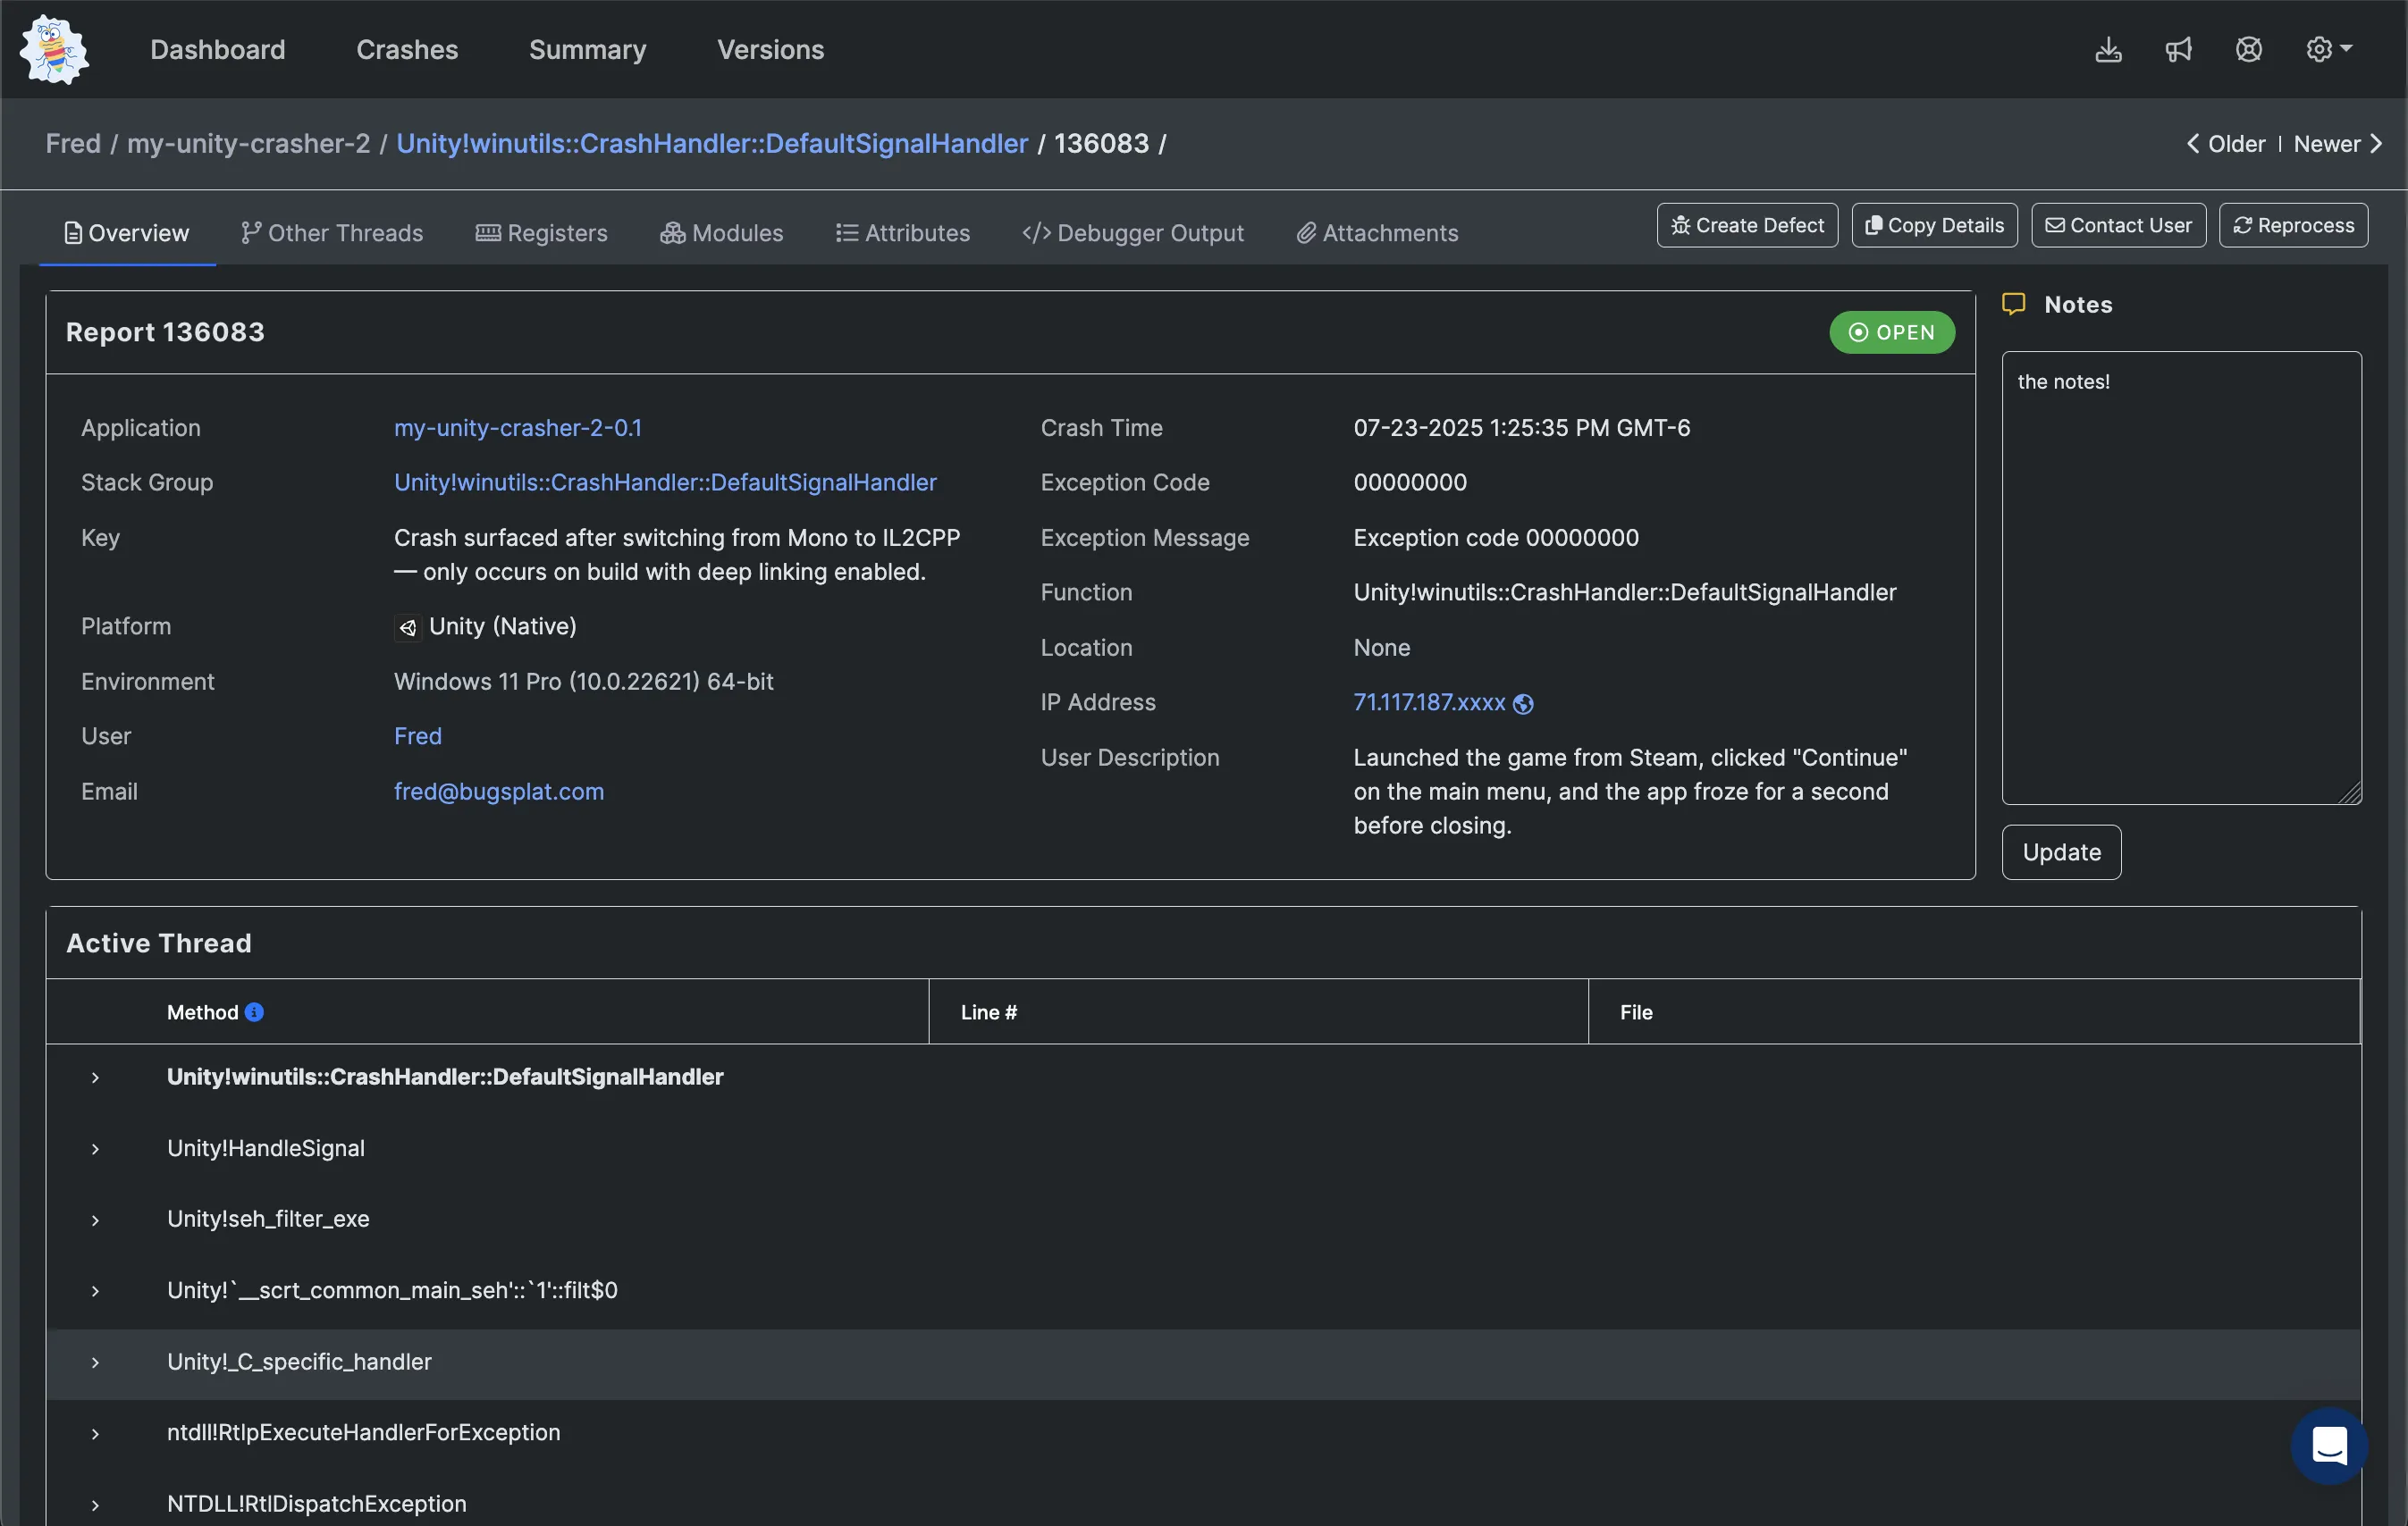Click the BugSplat logo icon
Viewport: 2408px width, 1526px height.
click(54, 49)
